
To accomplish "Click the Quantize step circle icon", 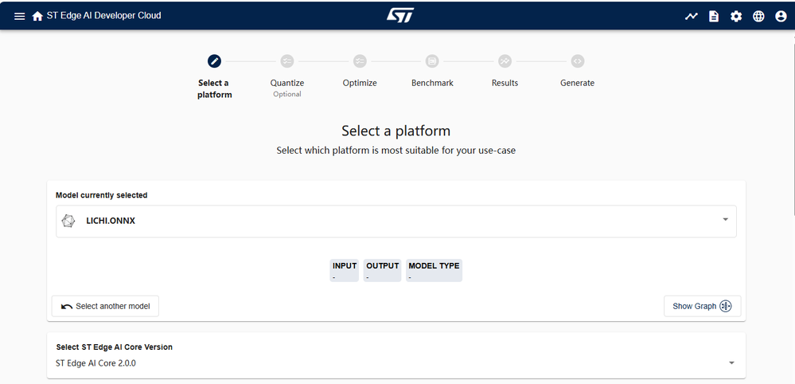I will click(x=287, y=61).
